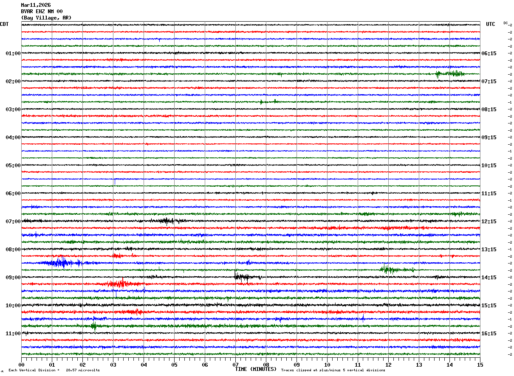Click the UTC timezone label

click(491, 24)
